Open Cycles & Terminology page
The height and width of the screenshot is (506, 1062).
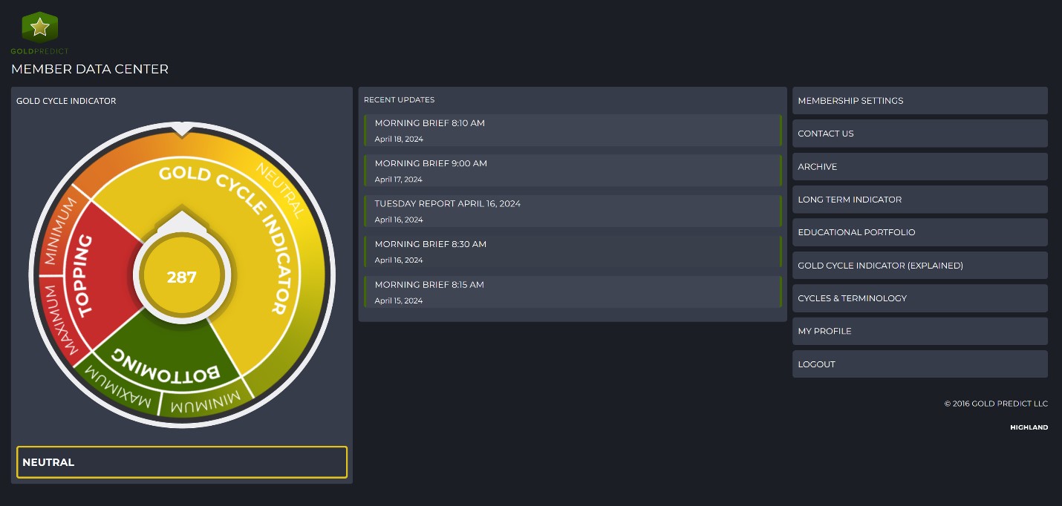[919, 298]
